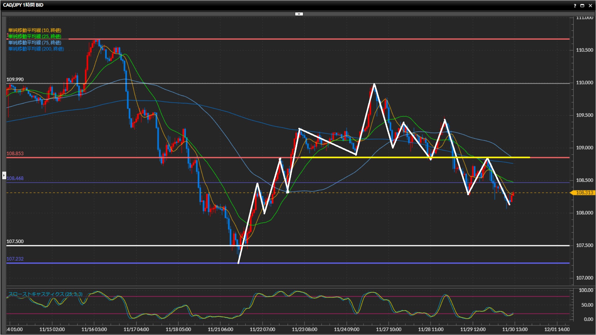The width and height of the screenshot is (596, 335).
Task: Select the 200-period moving average label
Action: 36,49
